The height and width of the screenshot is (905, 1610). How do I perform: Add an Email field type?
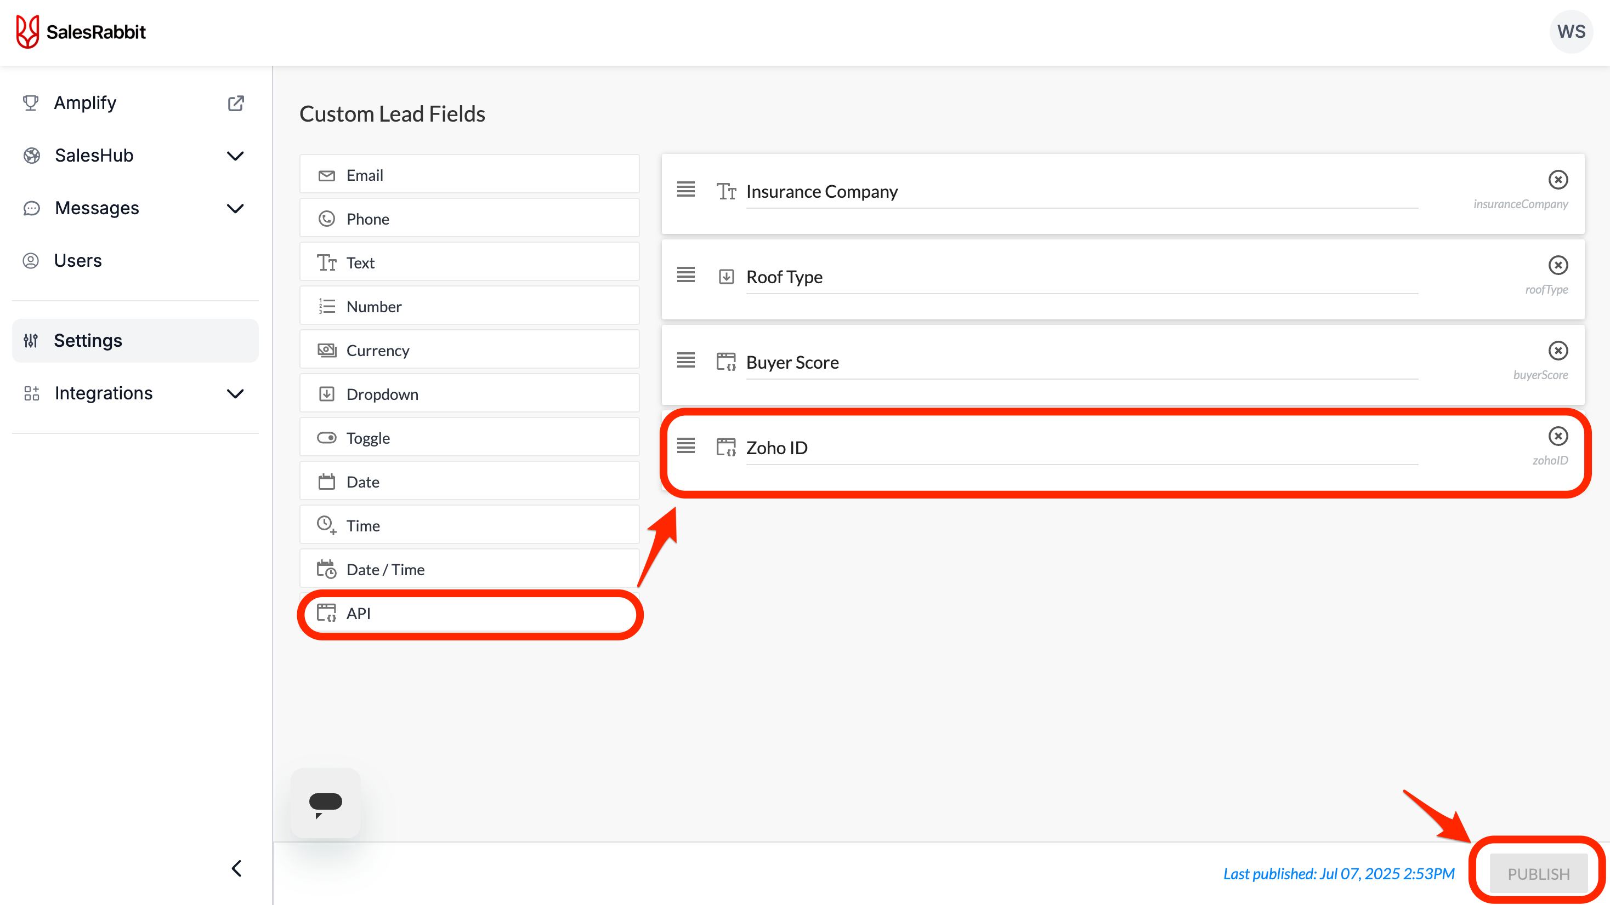469,175
